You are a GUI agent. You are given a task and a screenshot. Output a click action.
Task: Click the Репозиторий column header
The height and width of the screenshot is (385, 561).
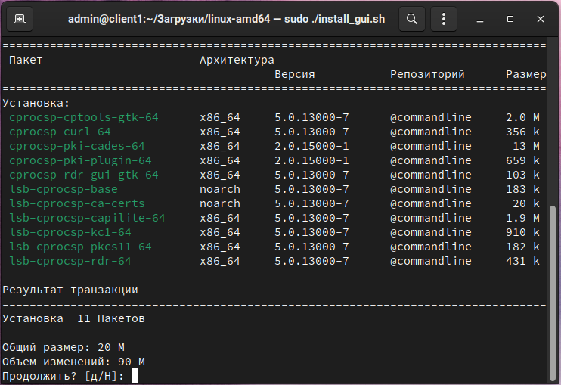click(x=427, y=74)
